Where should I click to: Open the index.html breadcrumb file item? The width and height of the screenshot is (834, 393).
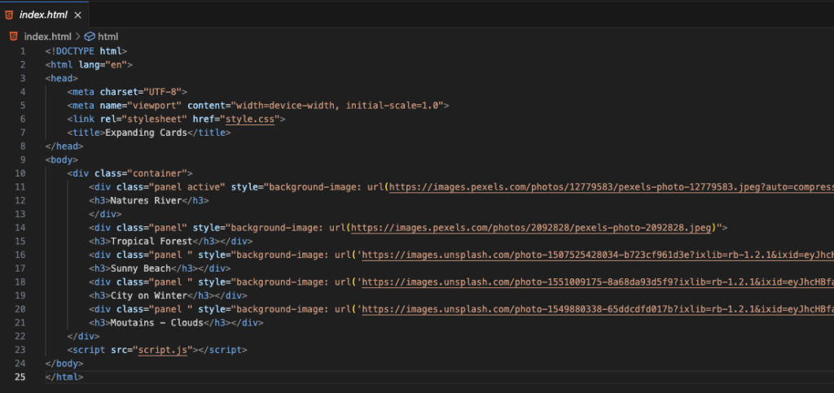pyautogui.click(x=48, y=36)
